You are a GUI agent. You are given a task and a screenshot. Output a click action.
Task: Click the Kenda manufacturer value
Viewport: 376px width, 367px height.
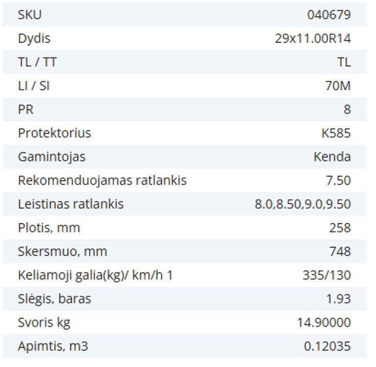[x=332, y=157]
